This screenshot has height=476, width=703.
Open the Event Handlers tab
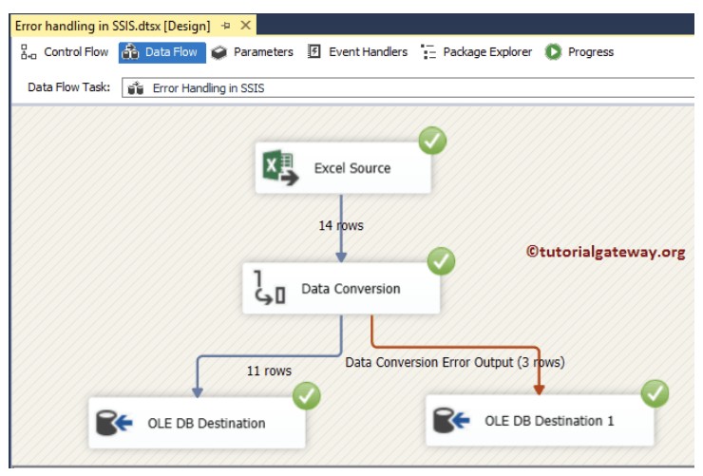point(357,52)
